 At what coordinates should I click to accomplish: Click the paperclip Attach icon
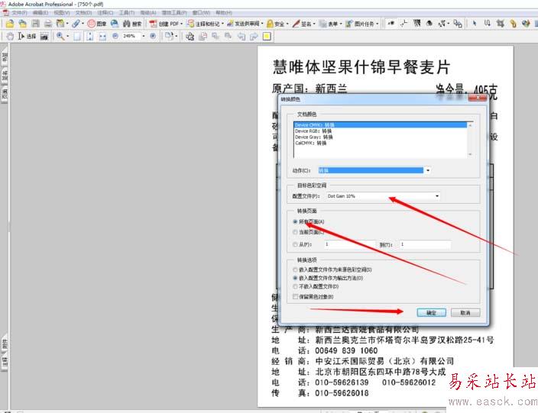click(76, 24)
